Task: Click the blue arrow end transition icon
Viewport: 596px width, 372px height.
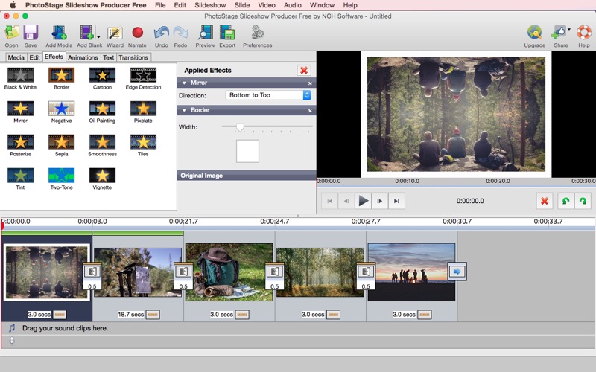Action: pyautogui.click(x=457, y=272)
